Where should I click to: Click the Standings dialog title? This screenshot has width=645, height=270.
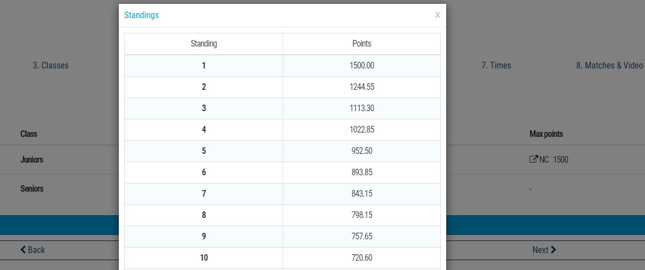[x=141, y=15]
